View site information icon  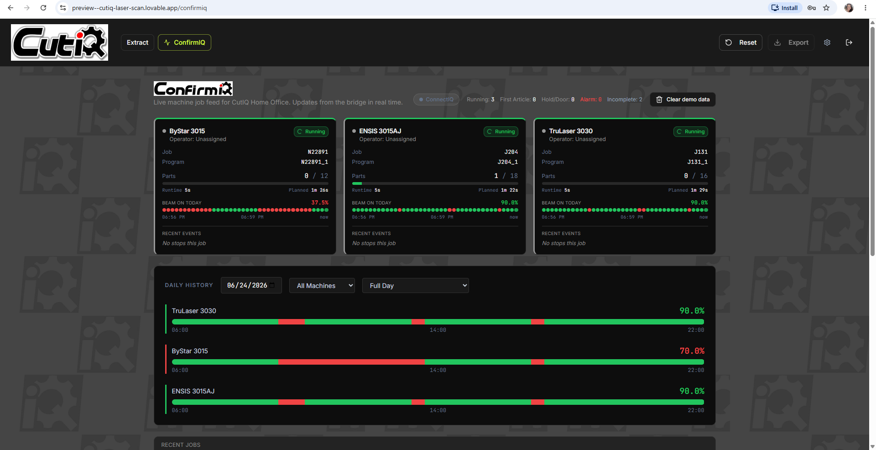point(63,8)
